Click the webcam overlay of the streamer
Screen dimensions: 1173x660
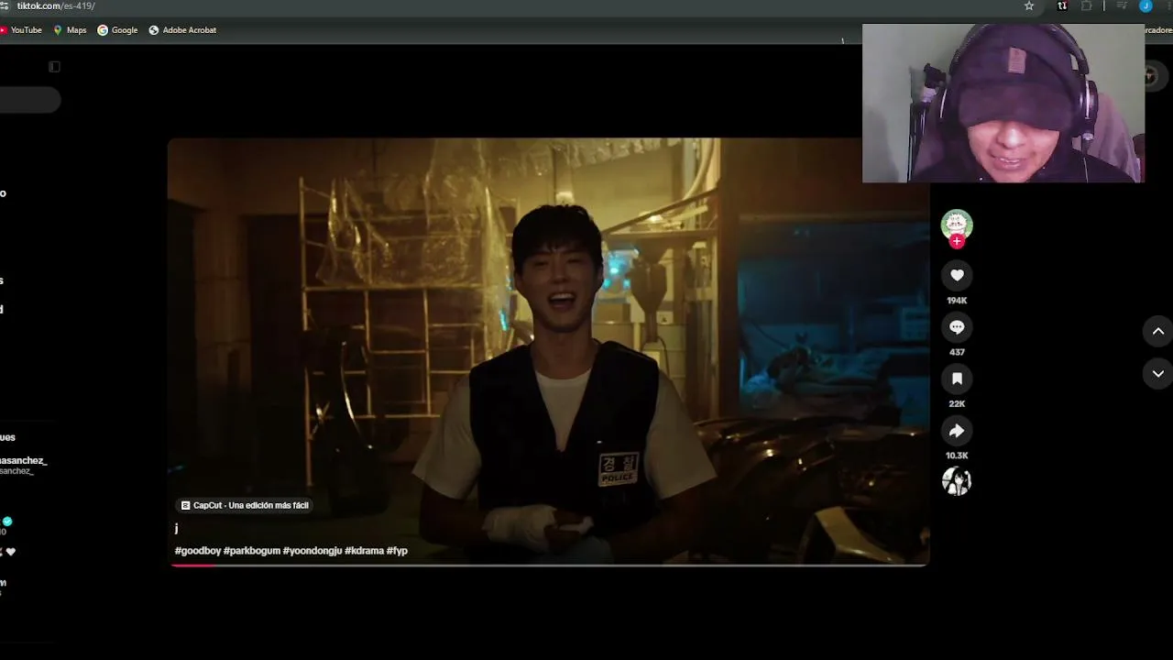click(1003, 103)
